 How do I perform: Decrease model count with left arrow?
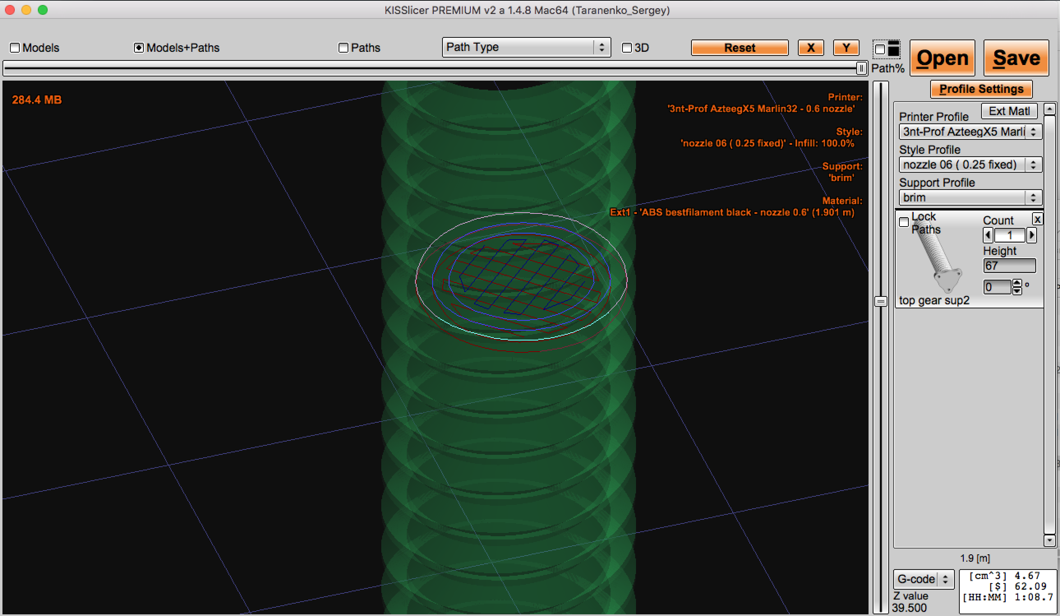coord(988,235)
